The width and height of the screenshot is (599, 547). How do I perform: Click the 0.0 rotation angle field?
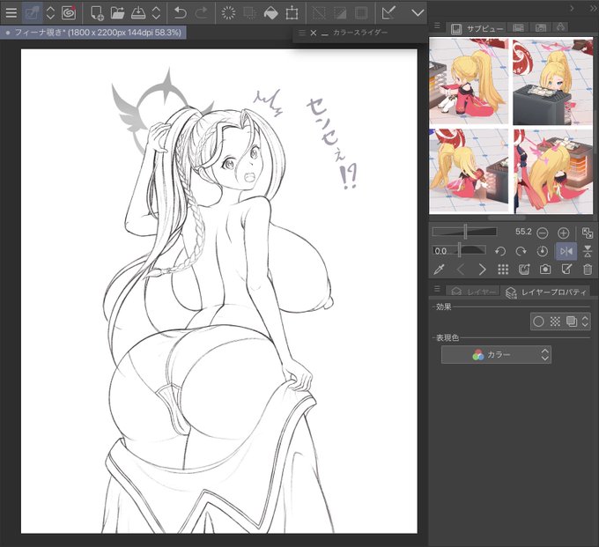point(441,251)
